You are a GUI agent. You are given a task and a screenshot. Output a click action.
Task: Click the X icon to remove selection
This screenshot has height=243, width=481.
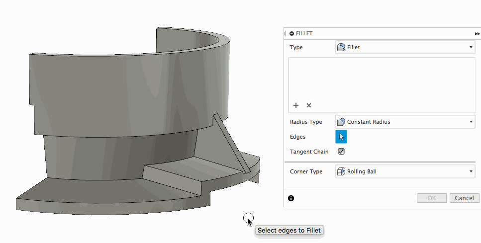(x=309, y=105)
